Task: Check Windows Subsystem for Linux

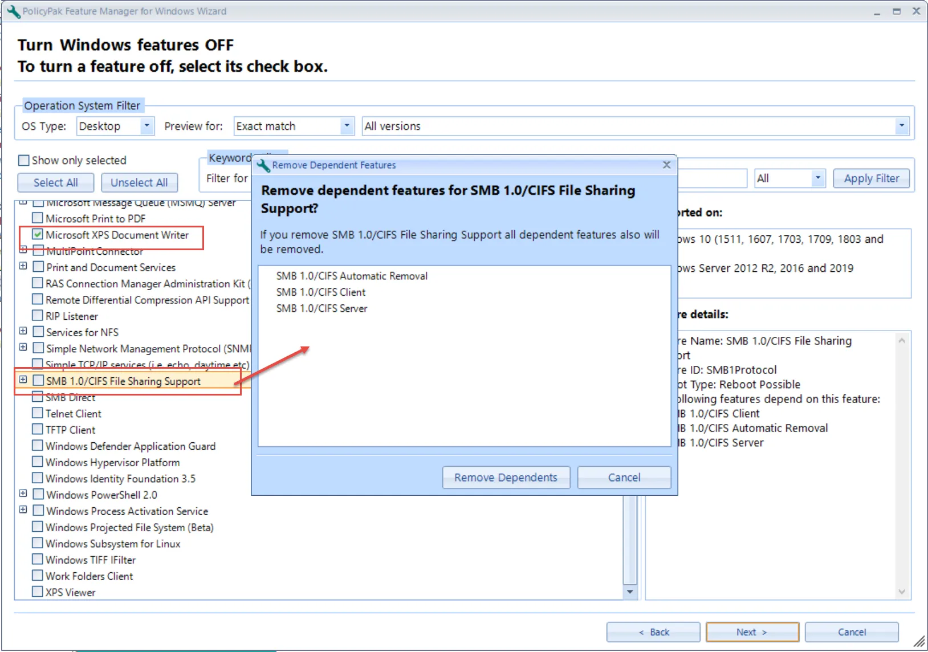Action: (x=38, y=543)
